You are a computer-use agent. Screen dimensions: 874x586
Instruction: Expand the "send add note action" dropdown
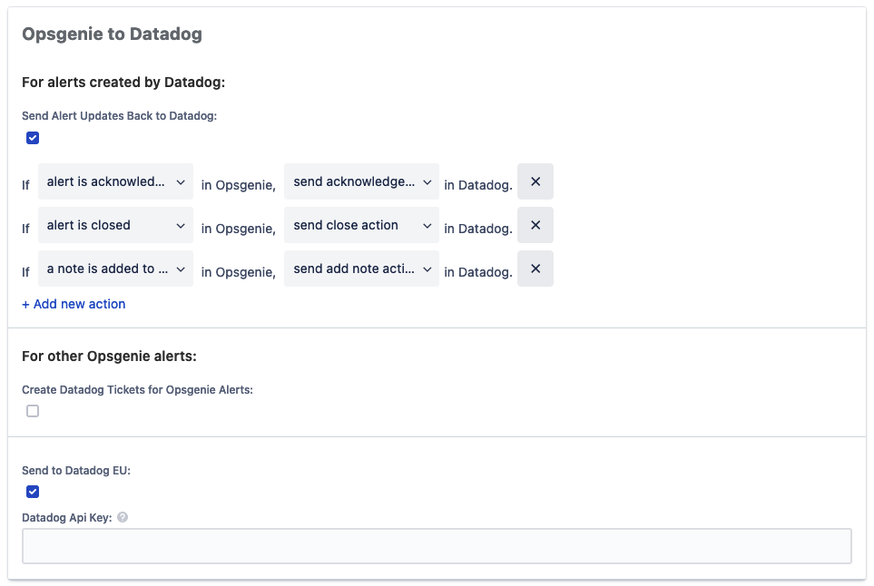click(x=361, y=268)
